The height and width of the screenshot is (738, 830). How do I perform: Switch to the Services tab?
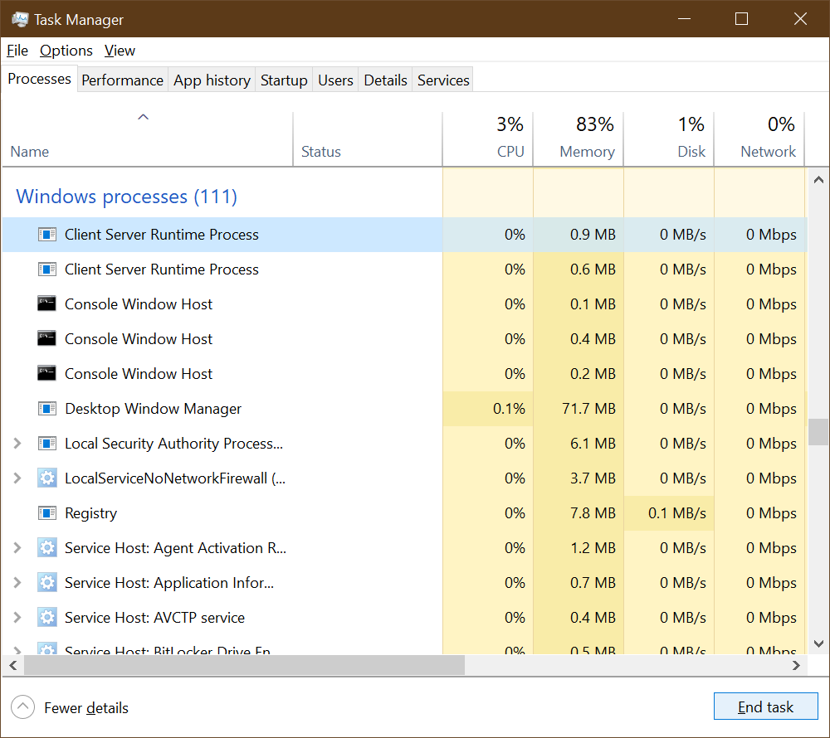click(443, 80)
